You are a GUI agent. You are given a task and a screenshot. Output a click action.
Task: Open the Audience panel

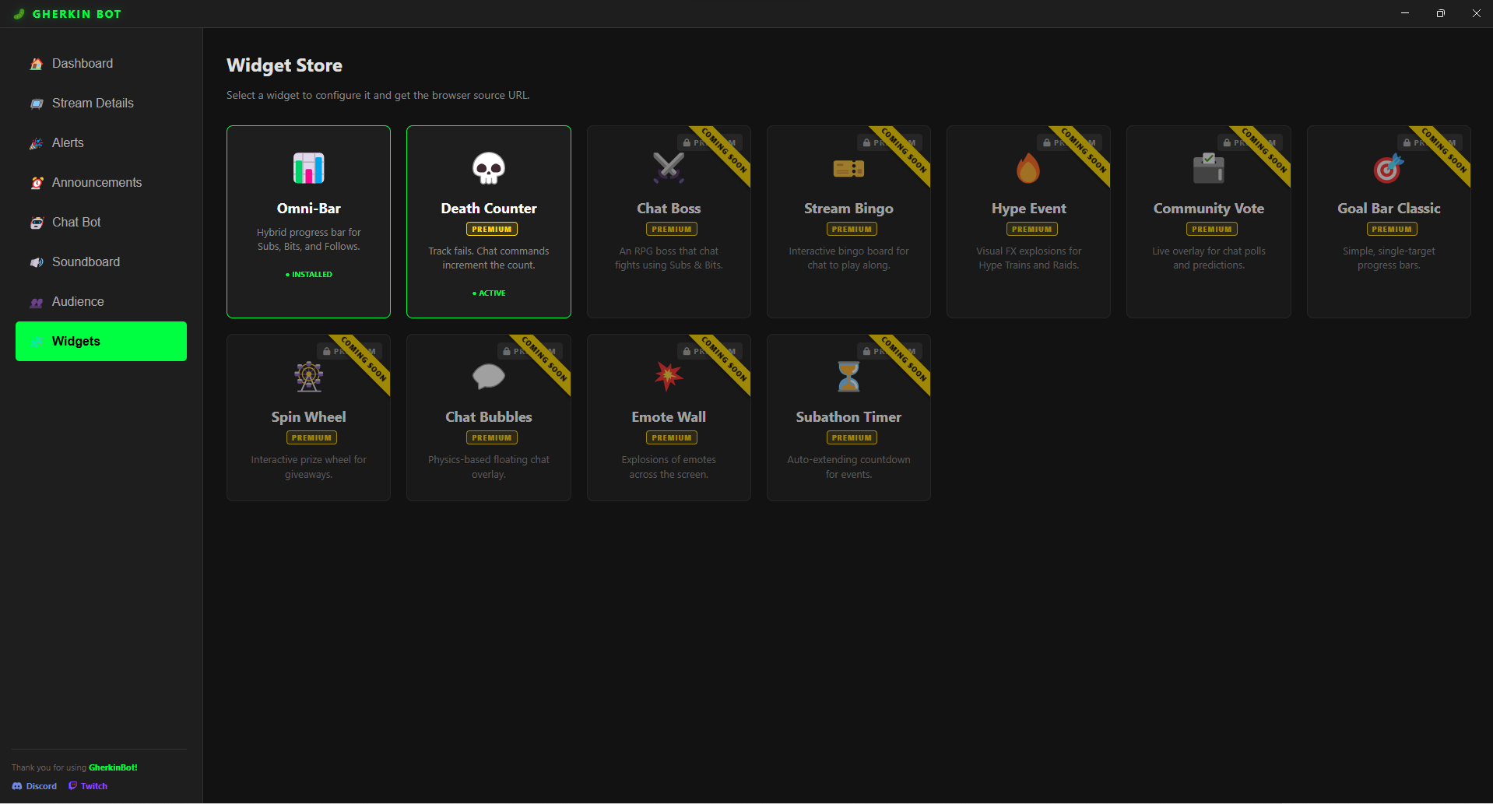click(x=78, y=301)
